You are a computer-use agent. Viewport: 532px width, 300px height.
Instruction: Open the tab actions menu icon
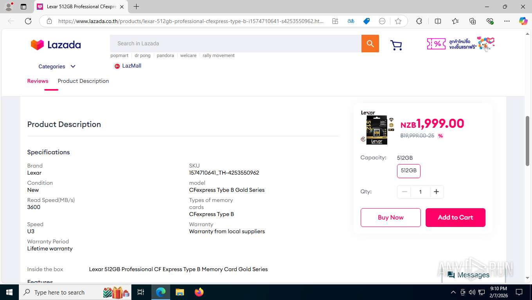(23, 7)
